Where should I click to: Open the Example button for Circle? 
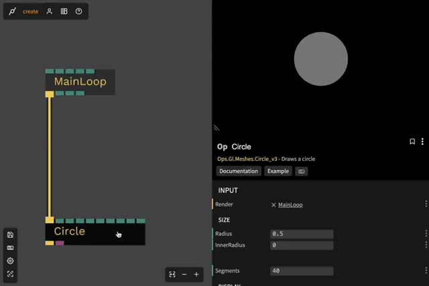tap(278, 171)
